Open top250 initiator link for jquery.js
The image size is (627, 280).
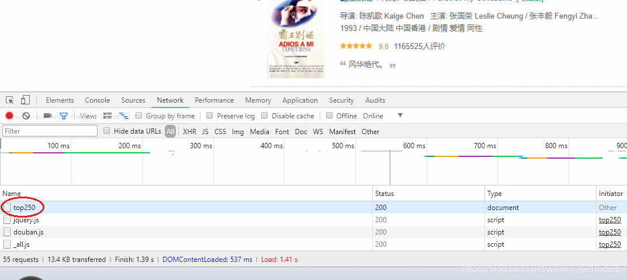coord(610,220)
